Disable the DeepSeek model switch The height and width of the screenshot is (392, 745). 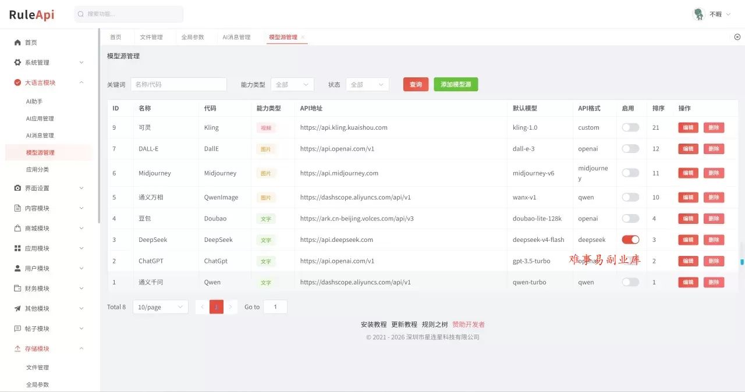click(x=630, y=240)
